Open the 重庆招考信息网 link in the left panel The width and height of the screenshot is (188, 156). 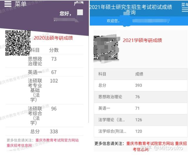click(x=19, y=145)
